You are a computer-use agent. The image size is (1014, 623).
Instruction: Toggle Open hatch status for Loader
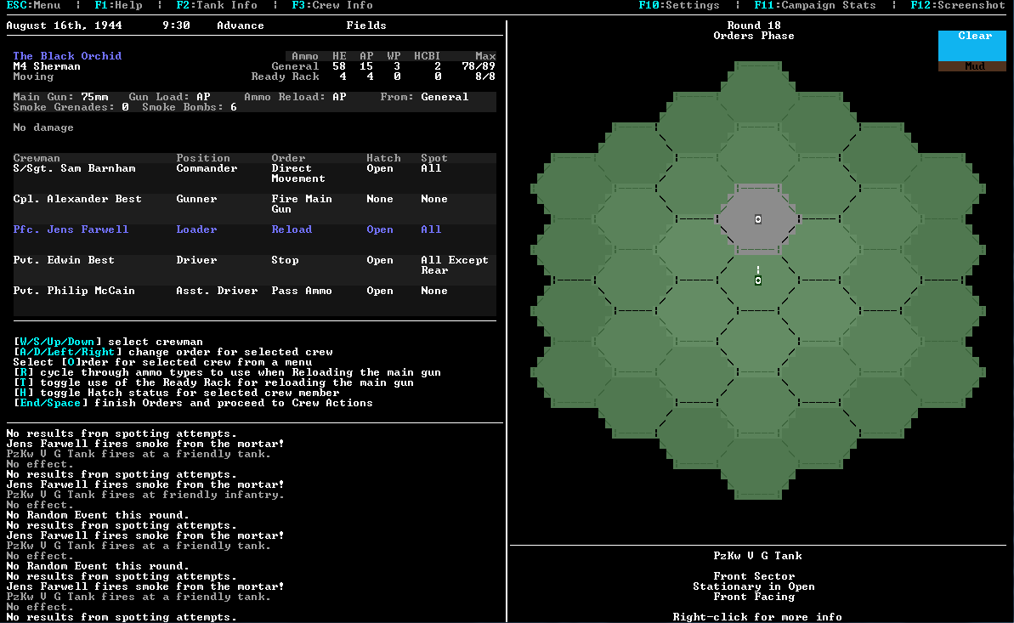(380, 229)
